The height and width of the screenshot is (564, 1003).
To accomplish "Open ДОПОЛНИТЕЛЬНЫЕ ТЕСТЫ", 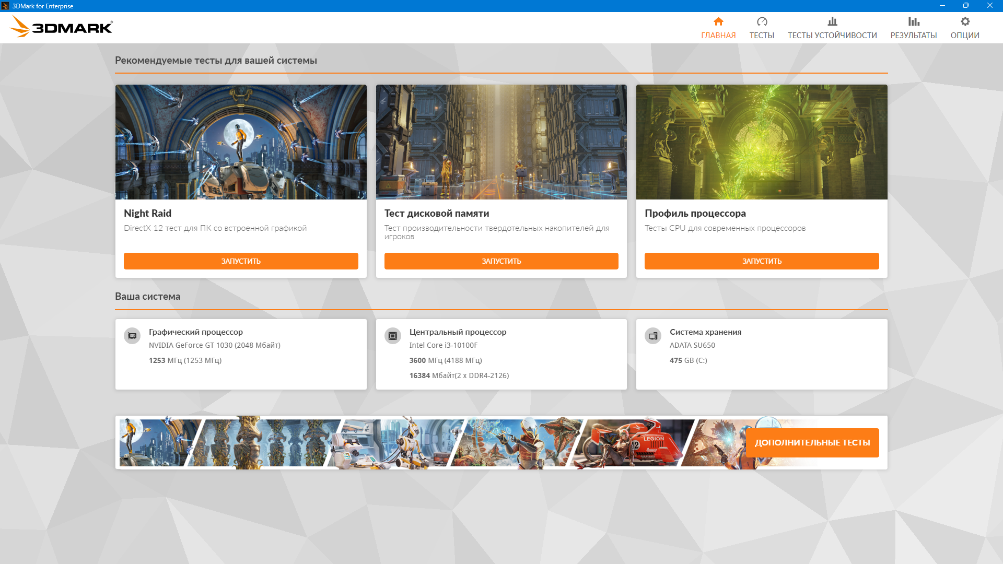I will [812, 442].
